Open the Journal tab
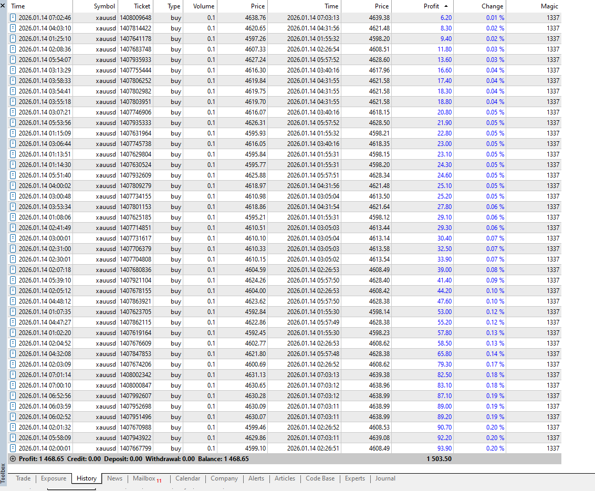This screenshot has height=491, width=595. [x=385, y=478]
